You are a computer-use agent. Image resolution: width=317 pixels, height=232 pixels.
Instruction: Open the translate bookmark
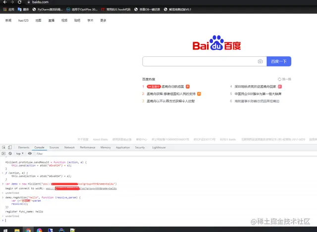[23, 9]
